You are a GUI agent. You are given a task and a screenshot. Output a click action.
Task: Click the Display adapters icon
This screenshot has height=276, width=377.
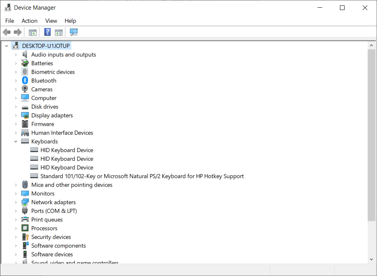(x=25, y=115)
